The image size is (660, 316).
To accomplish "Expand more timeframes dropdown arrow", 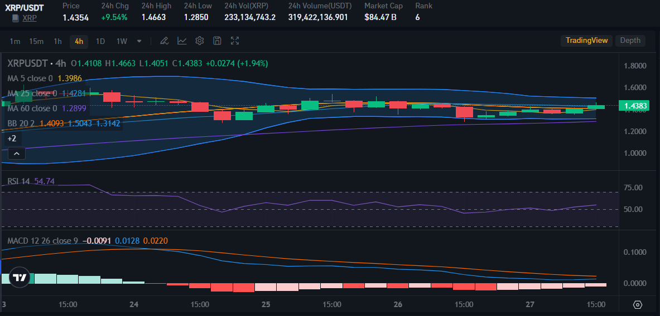I will tap(139, 41).
